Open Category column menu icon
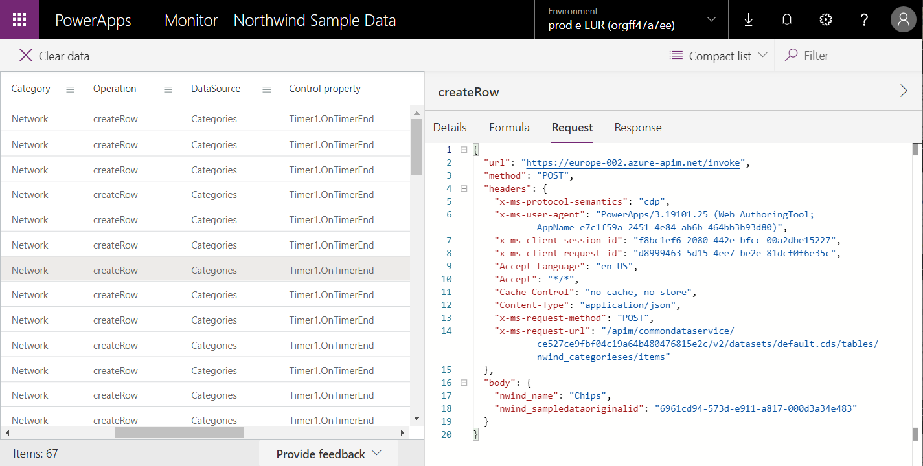This screenshot has width=923, height=466. coord(71,89)
